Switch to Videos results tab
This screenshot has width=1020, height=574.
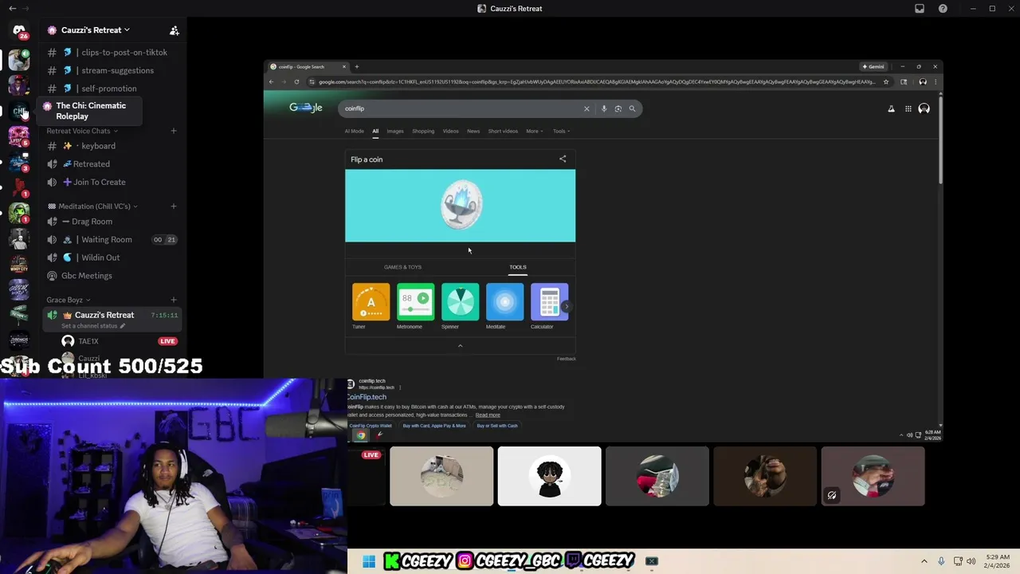click(450, 131)
